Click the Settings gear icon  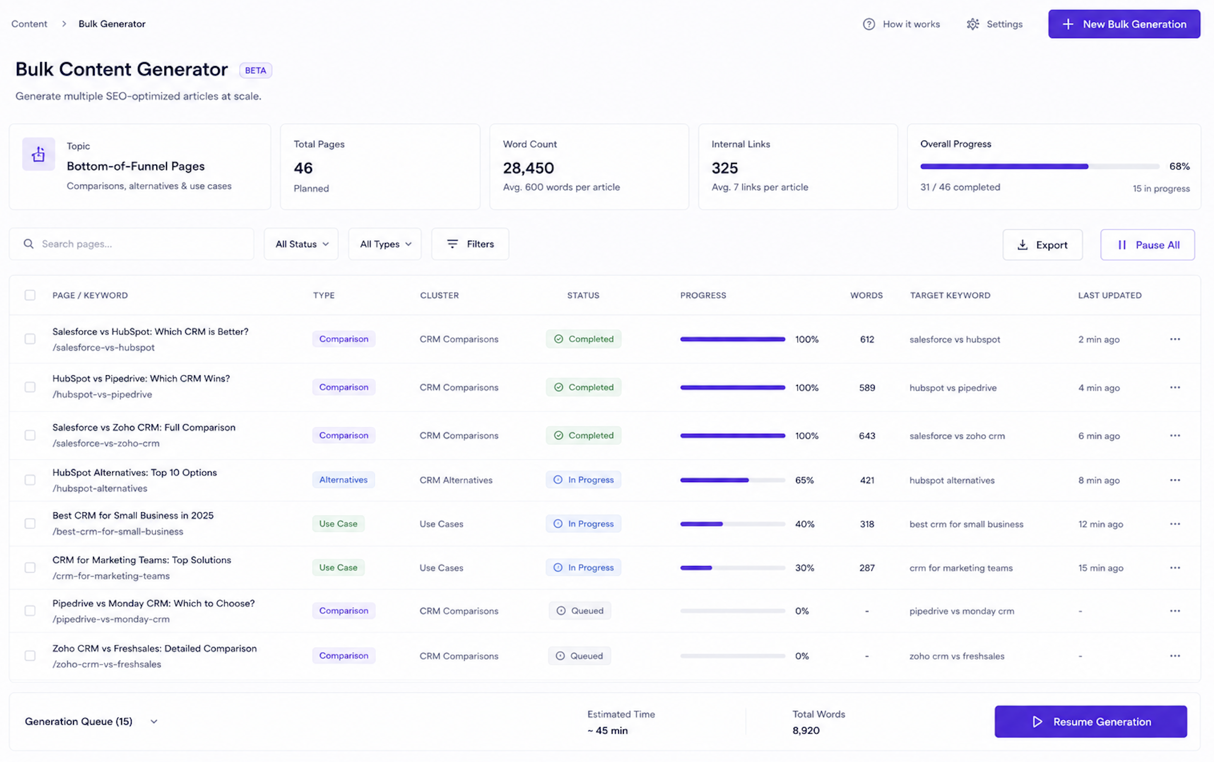click(972, 24)
